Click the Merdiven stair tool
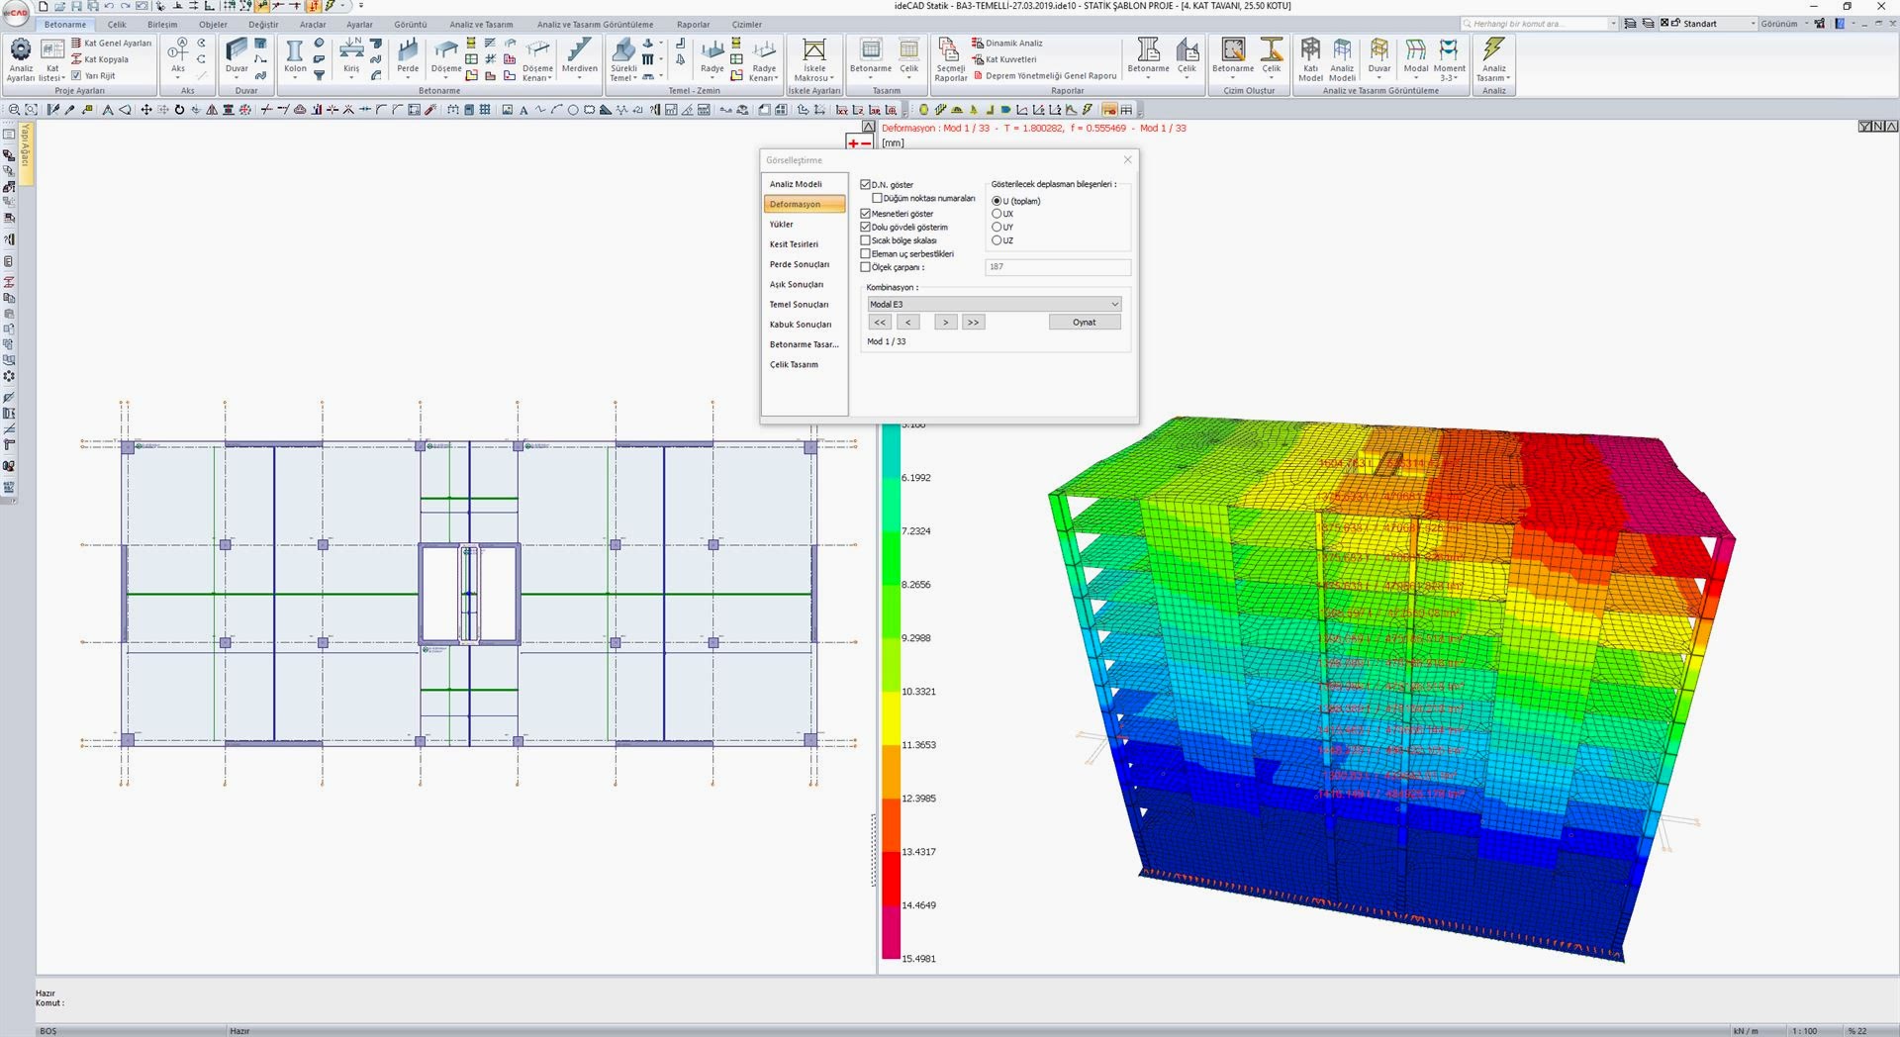 (x=579, y=55)
